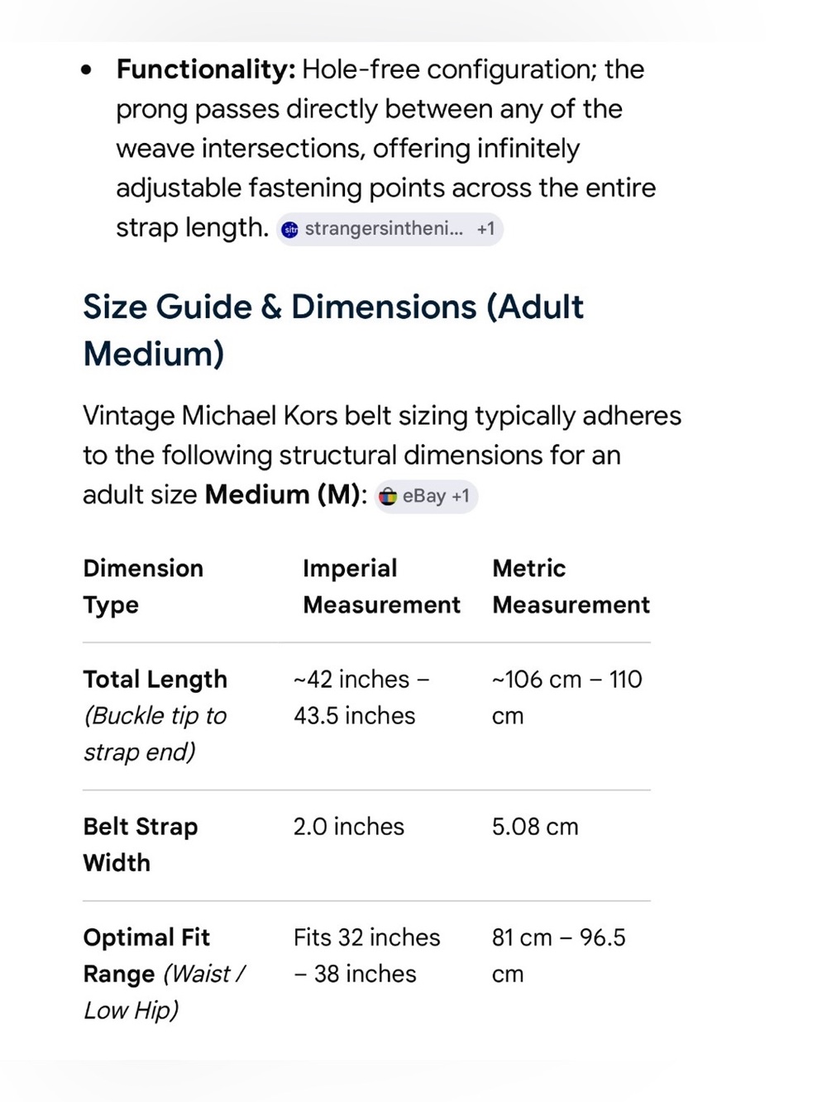Select the Belt Strap Width row label
827x1102 pixels.
(x=141, y=844)
